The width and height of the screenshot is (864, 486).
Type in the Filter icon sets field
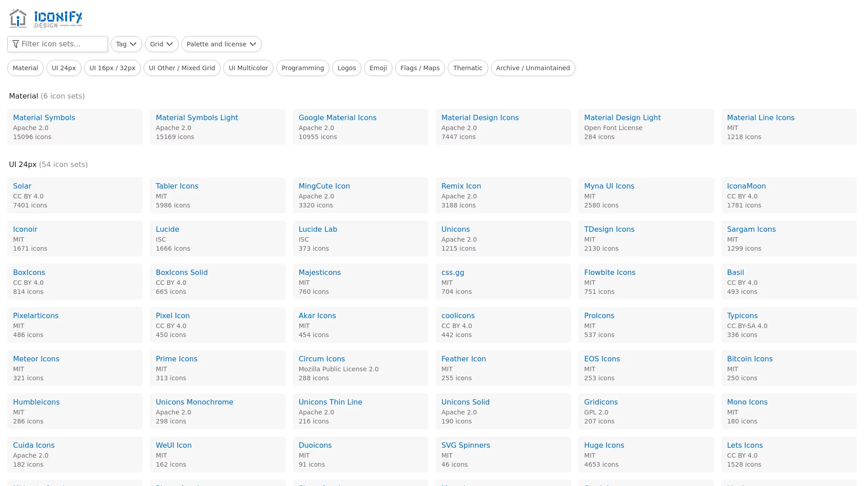click(63, 44)
